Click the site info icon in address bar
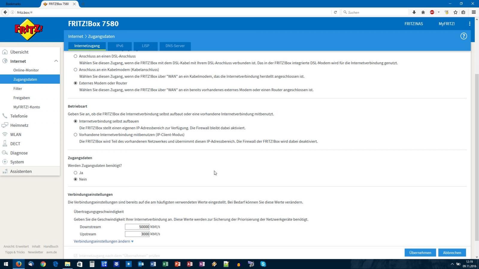 [x=13, y=12]
